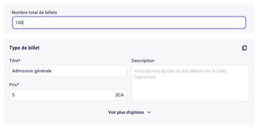Image resolution: width=258 pixels, height=128 pixels.
Task: Click the Nombre total de billets label
Action: pyautogui.click(x=34, y=12)
